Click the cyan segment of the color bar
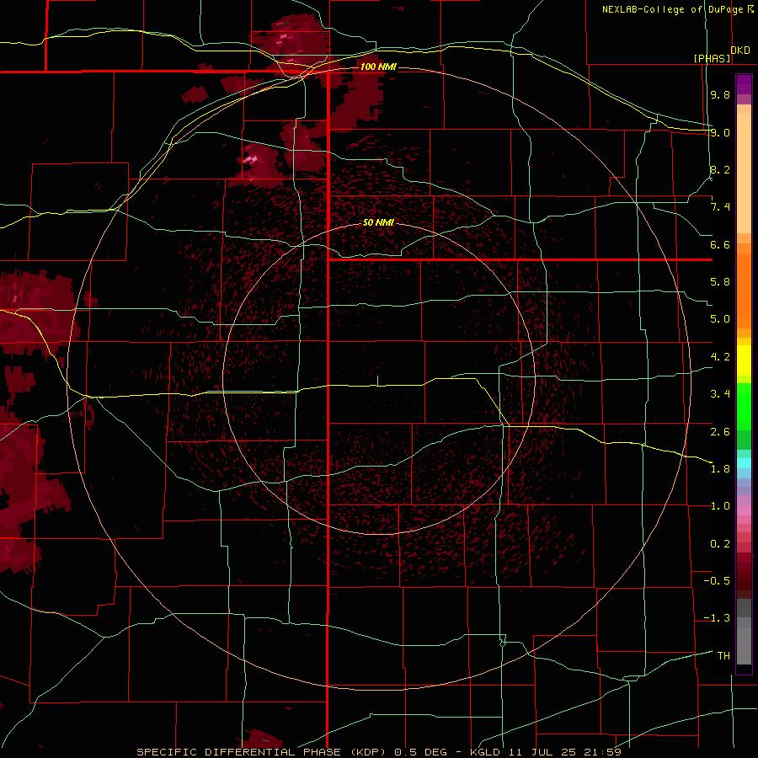The width and height of the screenshot is (758, 758). coord(744,463)
